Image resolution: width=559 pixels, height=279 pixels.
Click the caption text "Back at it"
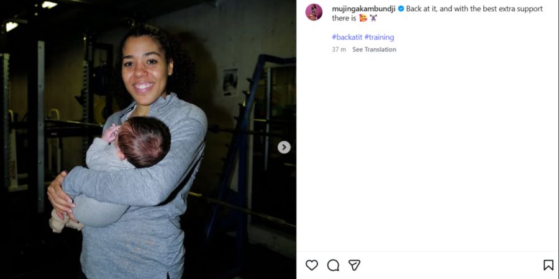[420, 9]
